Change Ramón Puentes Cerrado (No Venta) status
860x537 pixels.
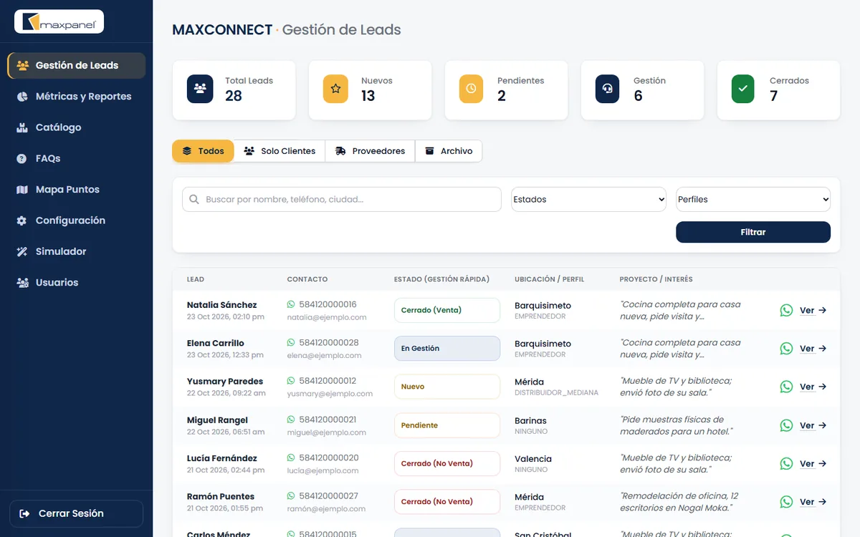[447, 502]
